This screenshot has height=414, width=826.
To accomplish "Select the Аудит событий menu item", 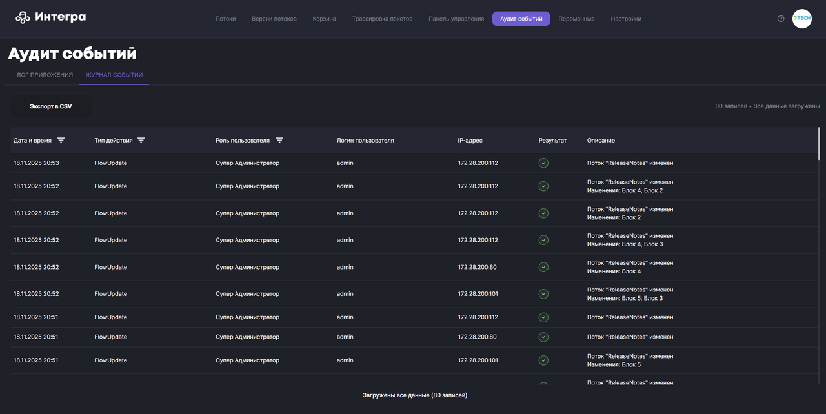I will click(521, 19).
